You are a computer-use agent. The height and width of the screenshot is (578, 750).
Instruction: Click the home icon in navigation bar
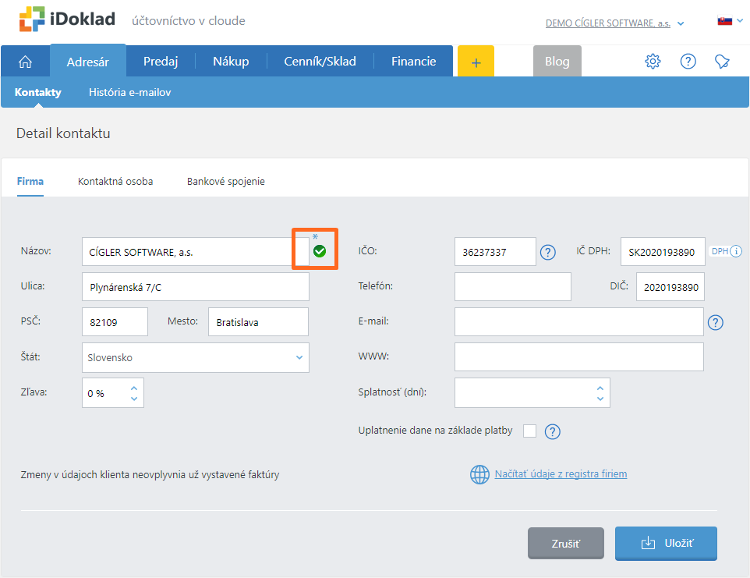(25, 62)
